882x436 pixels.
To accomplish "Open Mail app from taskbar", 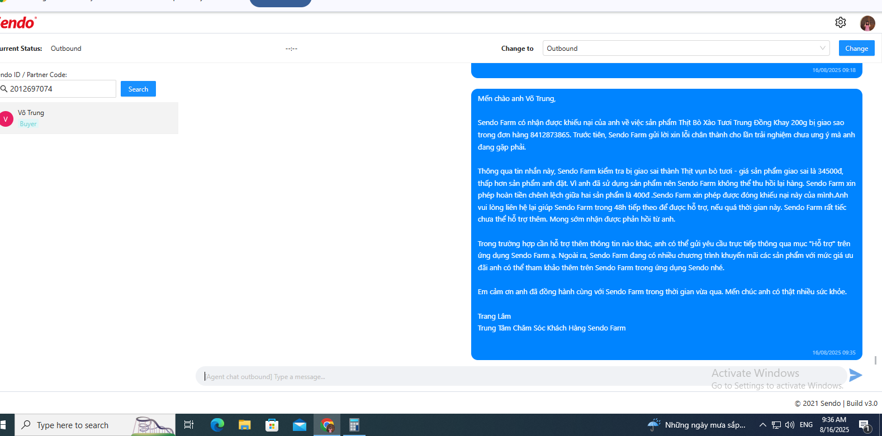I will [x=300, y=425].
